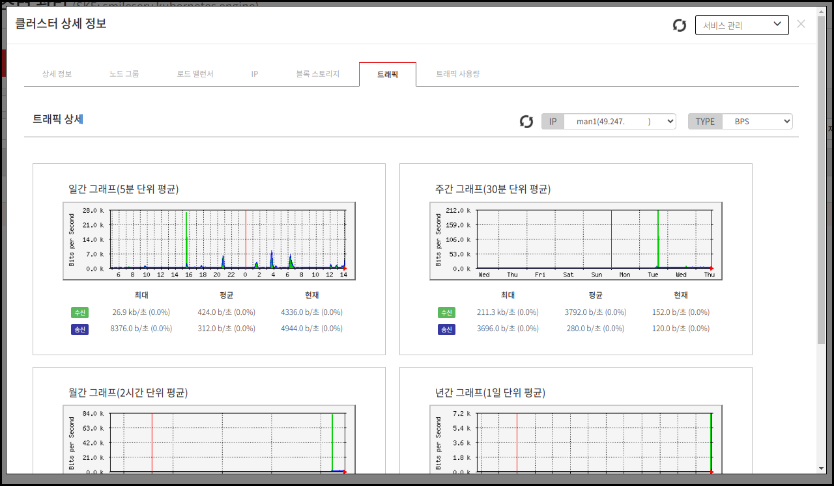Viewport: 834px width, 486px height.
Task: Click the 송신 badge under daily graph
Action: (79, 329)
